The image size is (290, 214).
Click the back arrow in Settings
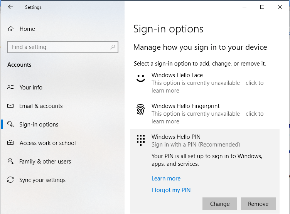(10, 7)
